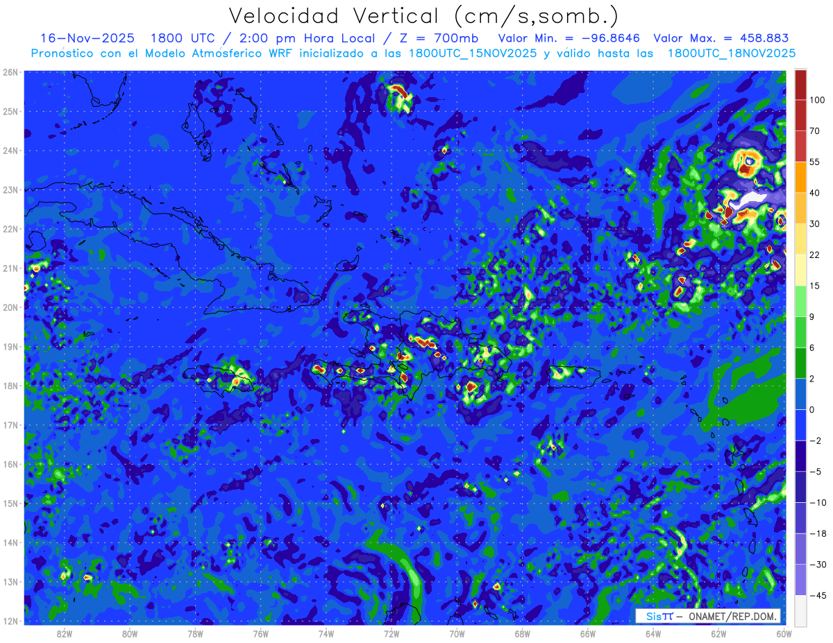Select the green swatch between 6 and 9
This screenshot has width=833, height=643.
800,332
